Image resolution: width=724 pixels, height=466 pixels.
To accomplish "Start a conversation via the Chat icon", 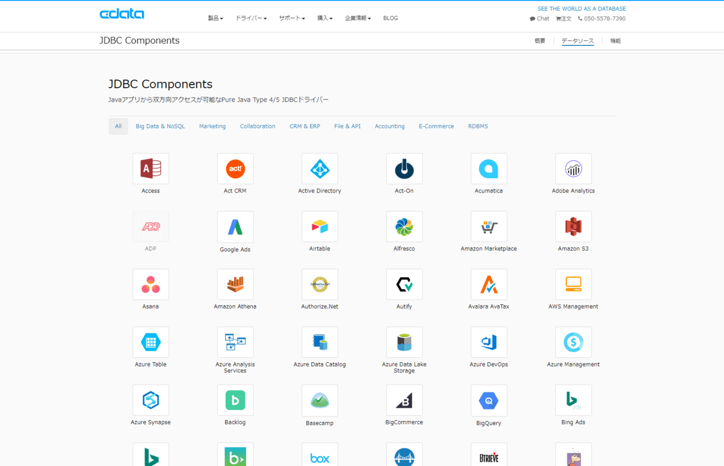I will [539, 19].
